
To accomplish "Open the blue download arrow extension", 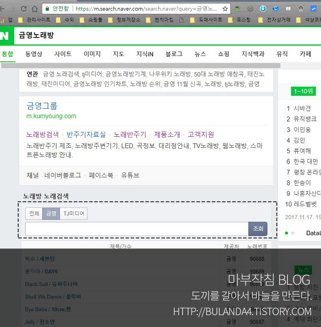I will click(x=263, y=8).
